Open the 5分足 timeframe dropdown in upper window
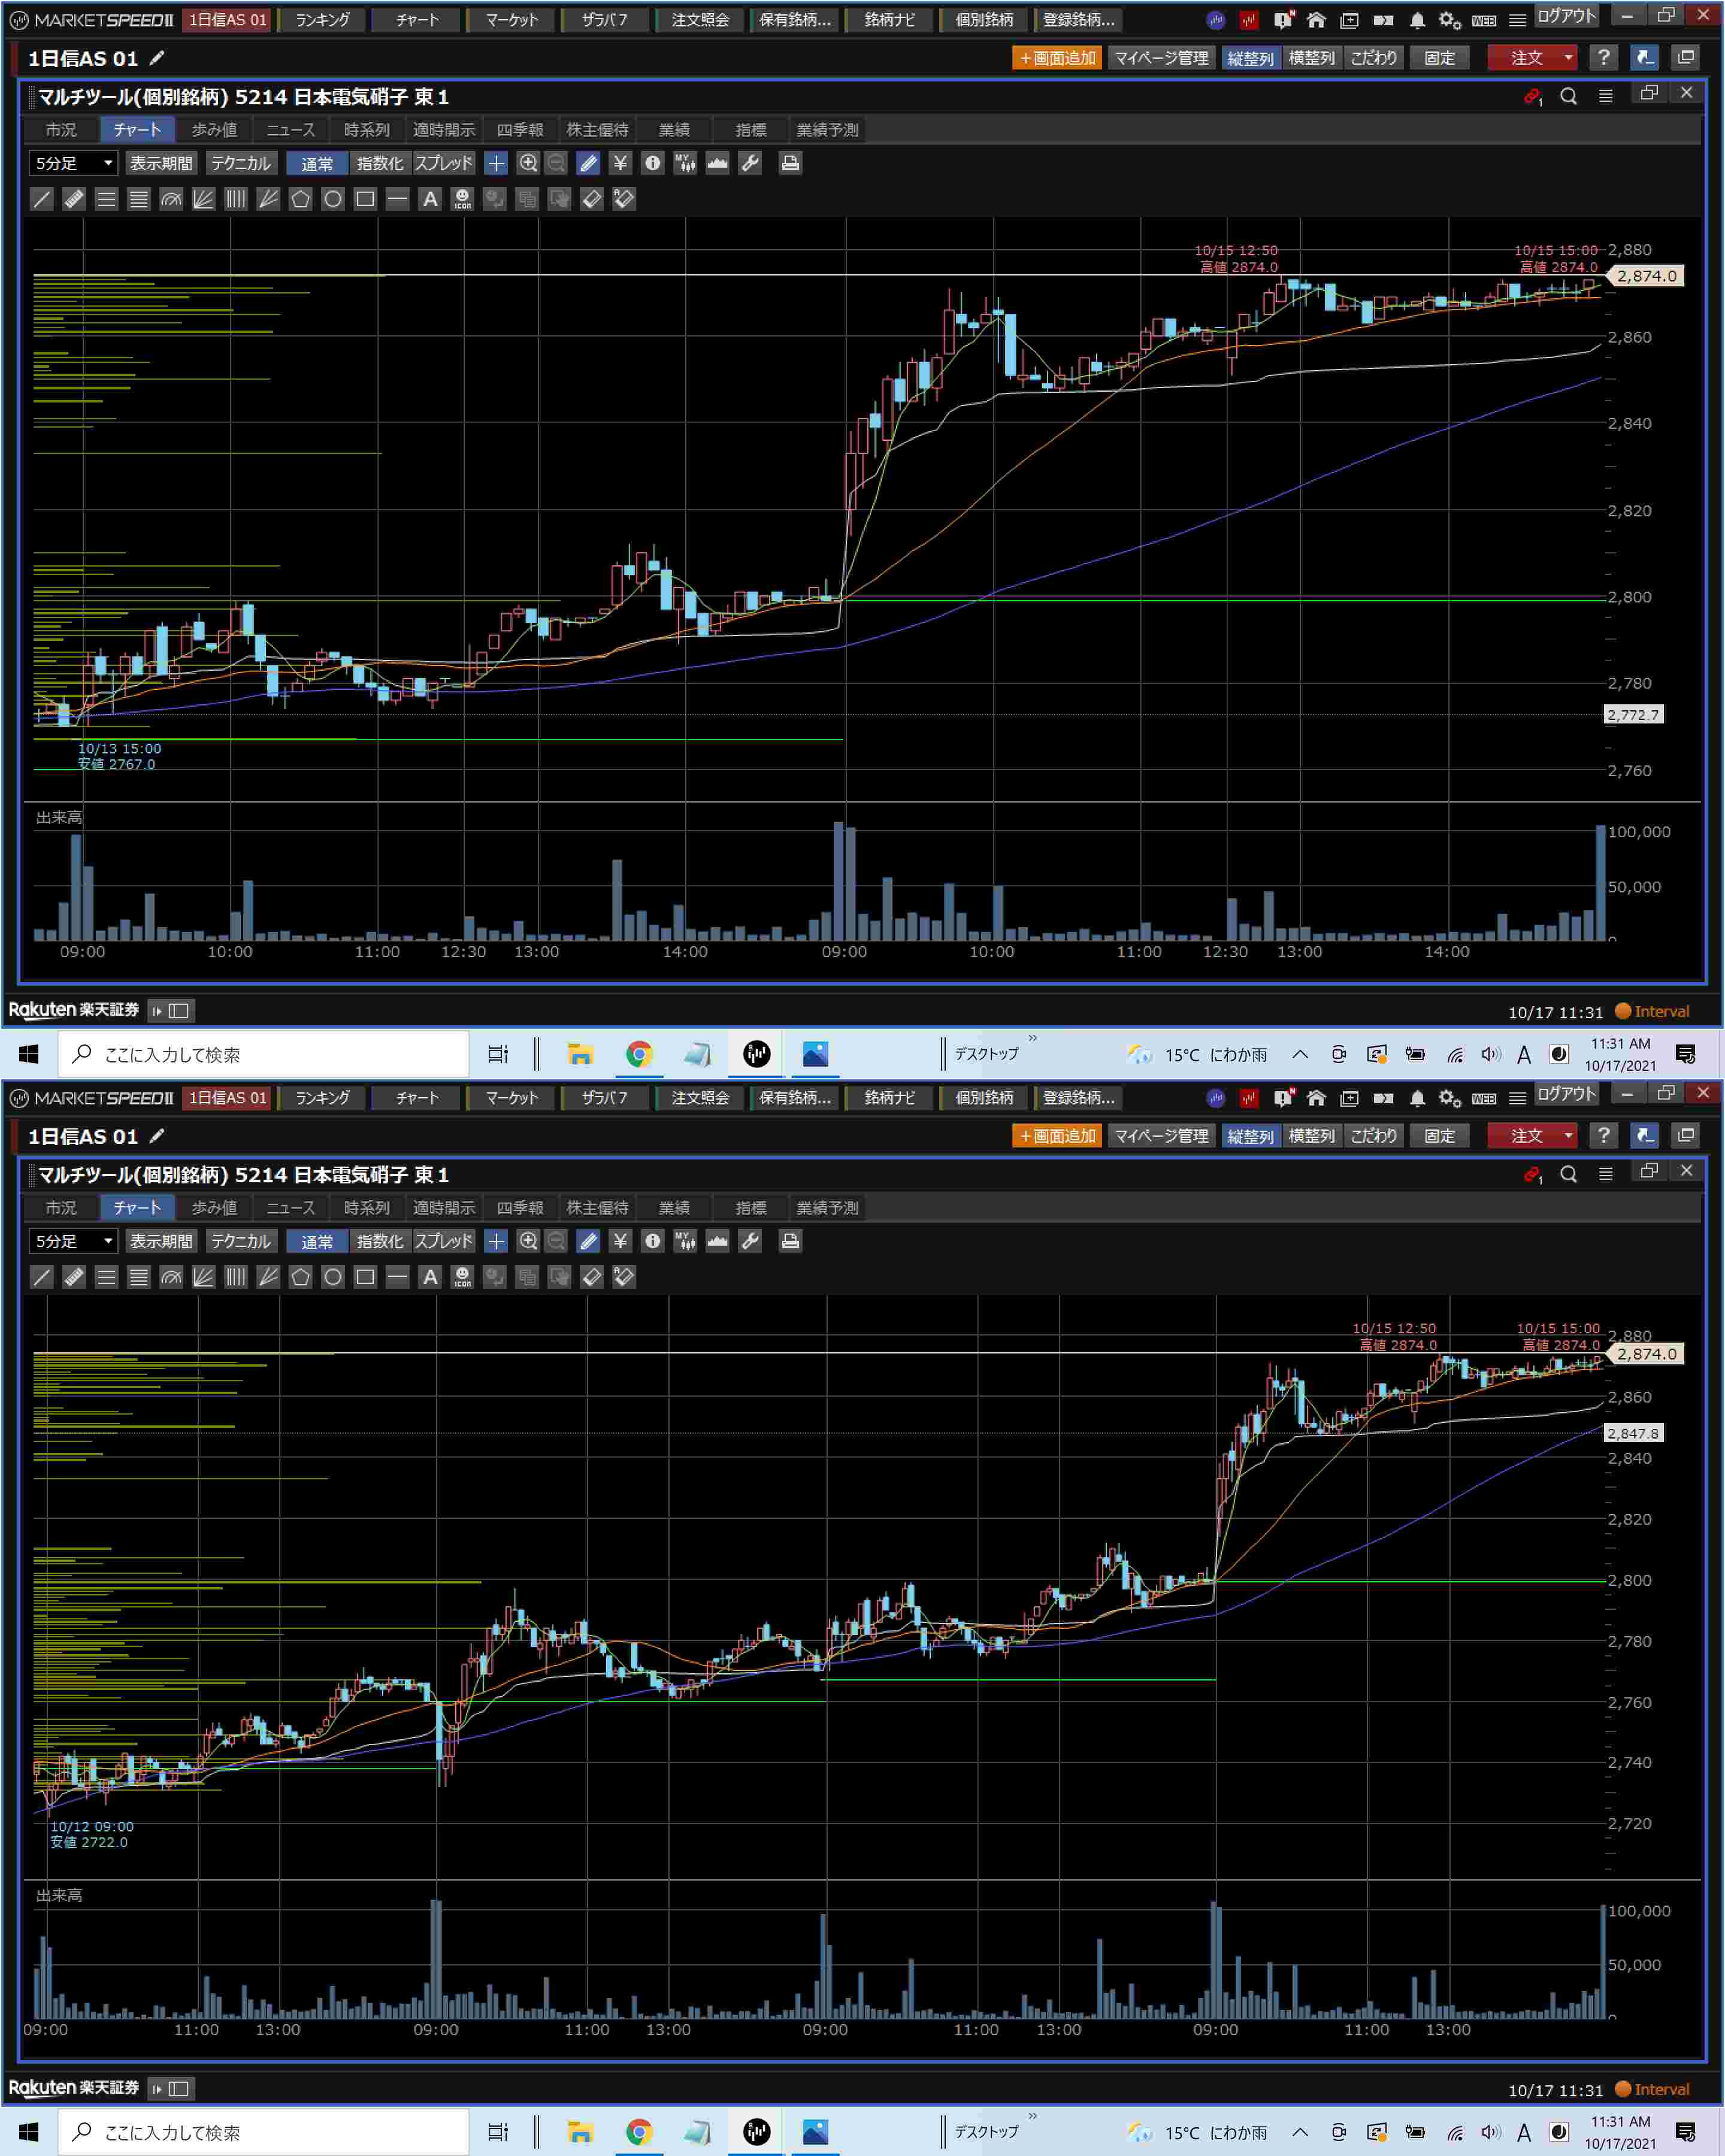This screenshot has height=2156, width=1725. coord(73,163)
